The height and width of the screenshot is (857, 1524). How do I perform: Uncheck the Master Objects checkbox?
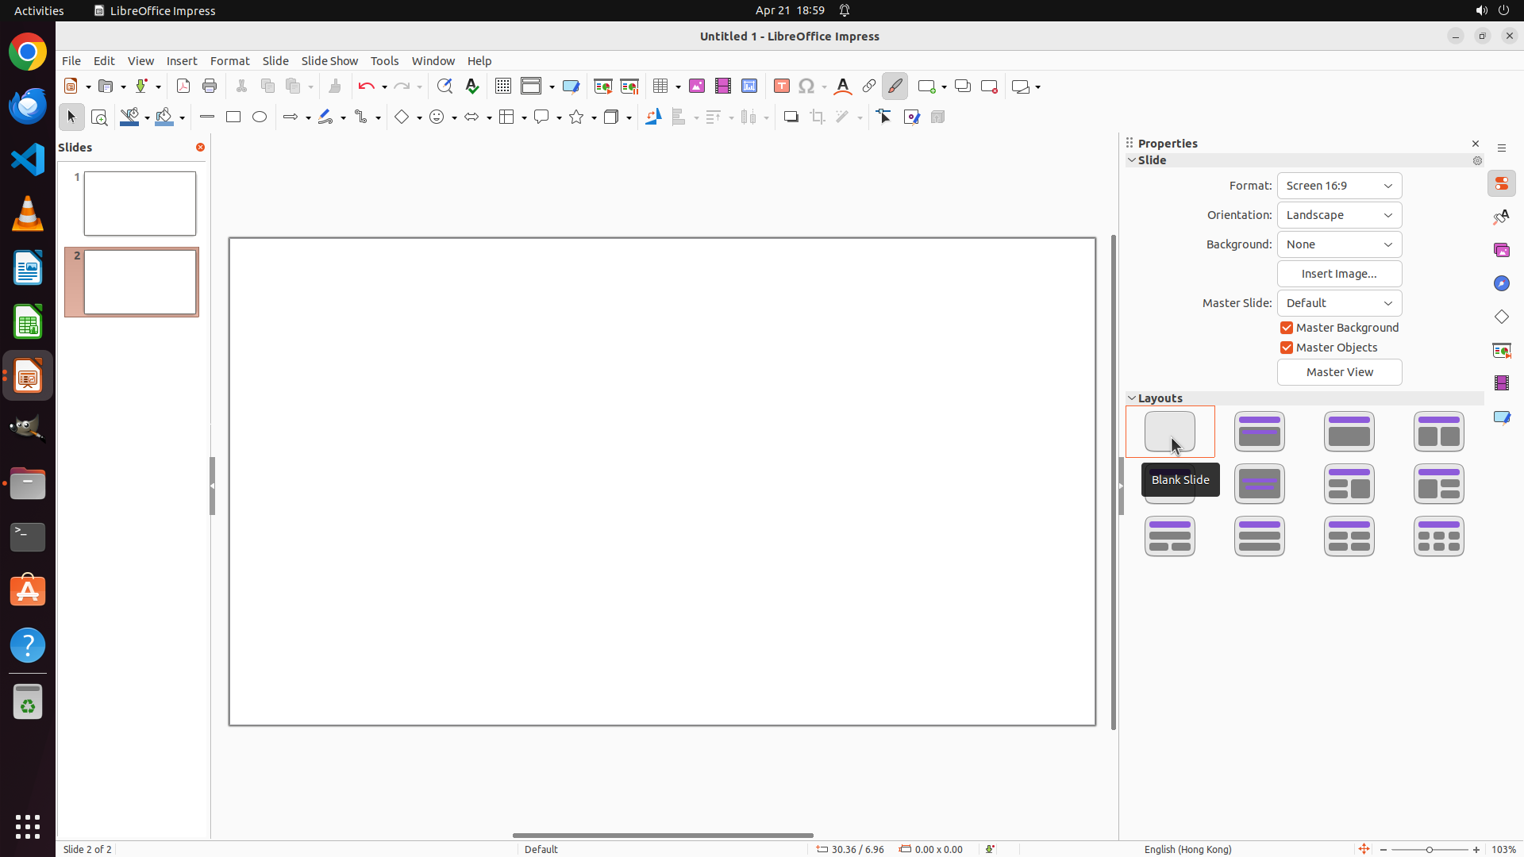tap(1287, 348)
